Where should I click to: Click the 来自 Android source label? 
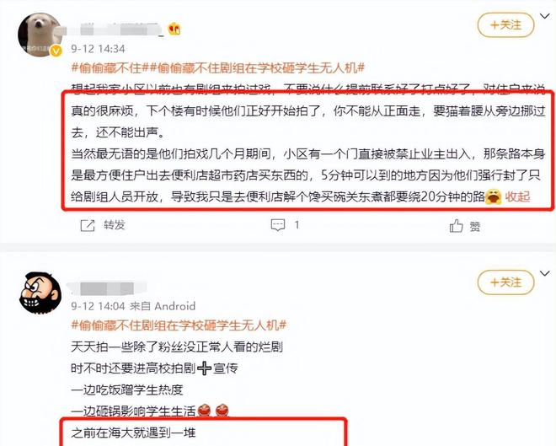(163, 306)
